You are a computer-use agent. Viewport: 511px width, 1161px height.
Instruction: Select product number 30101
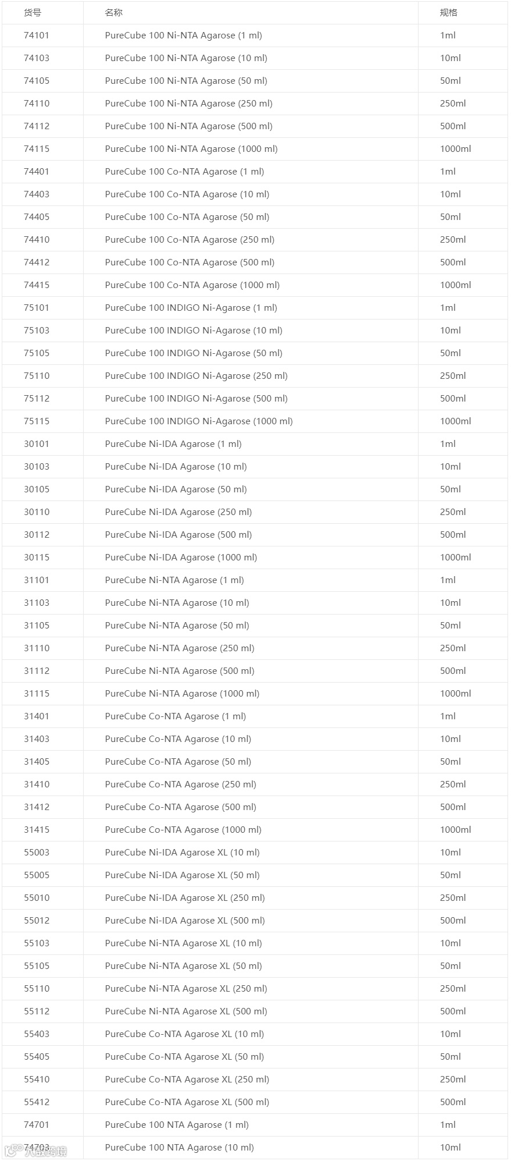[37, 444]
